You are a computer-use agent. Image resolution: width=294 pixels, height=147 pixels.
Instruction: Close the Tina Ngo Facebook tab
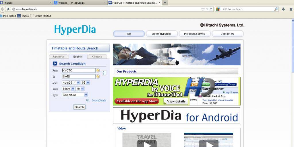50,3
